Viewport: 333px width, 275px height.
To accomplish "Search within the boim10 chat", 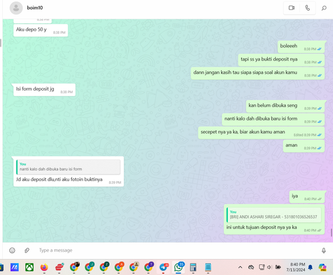I will click(x=324, y=8).
